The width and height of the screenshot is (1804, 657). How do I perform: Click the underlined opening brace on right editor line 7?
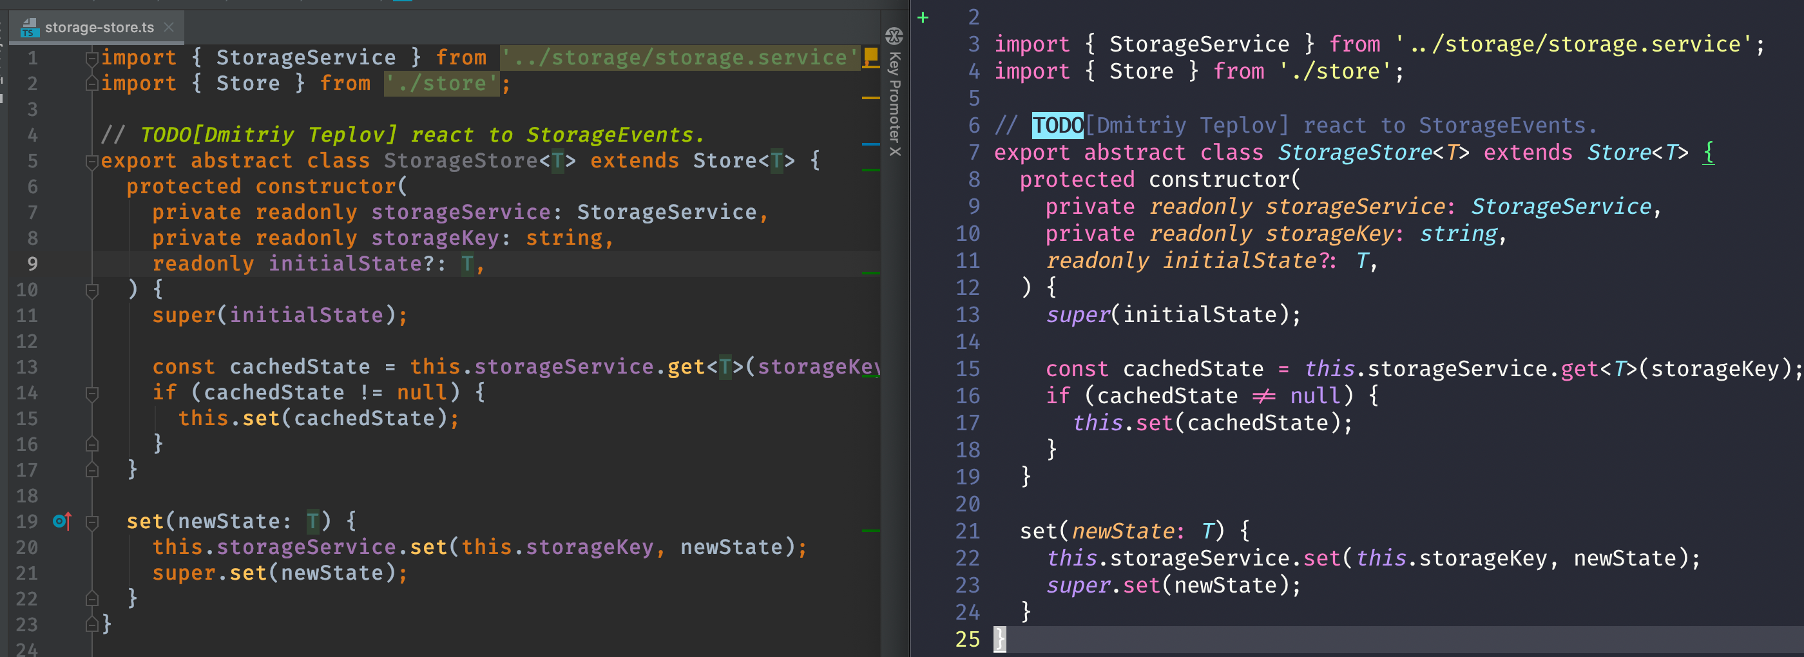click(1709, 152)
